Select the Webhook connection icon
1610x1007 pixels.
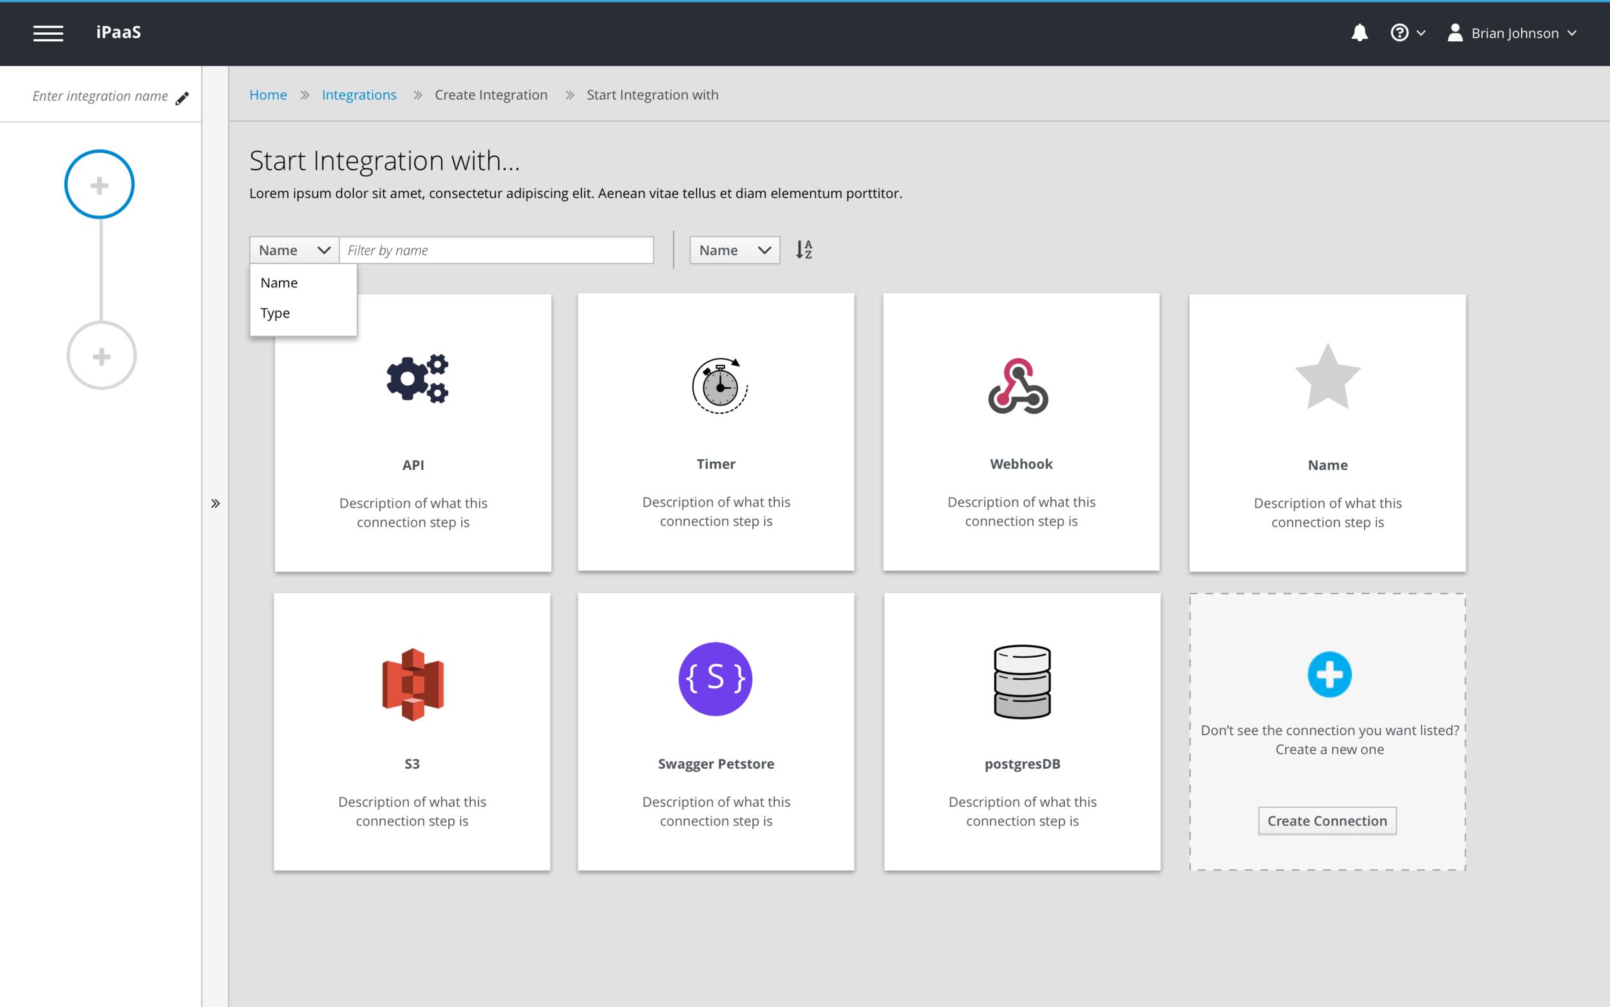point(1018,387)
